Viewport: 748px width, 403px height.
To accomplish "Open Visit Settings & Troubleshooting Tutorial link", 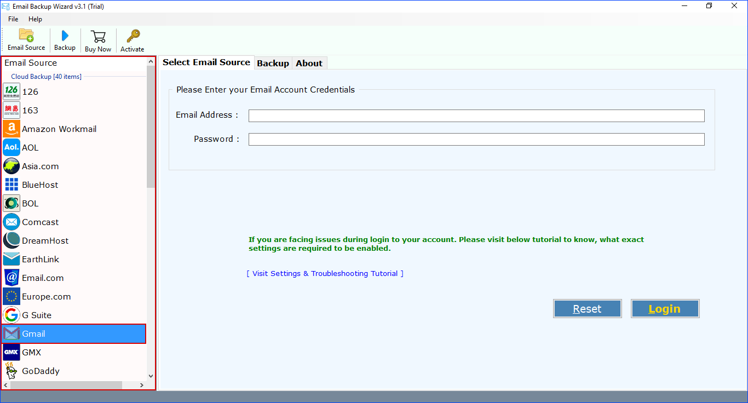I will point(325,273).
